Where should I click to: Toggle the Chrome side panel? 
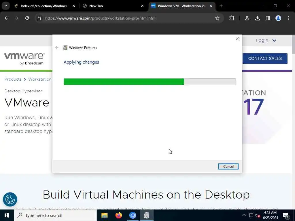(x=268, y=18)
